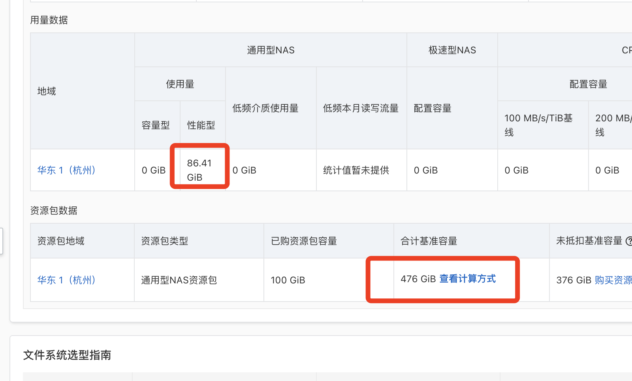632x381 pixels.
Task: Click the 低频本月读写流量 header
Action: 361,108
